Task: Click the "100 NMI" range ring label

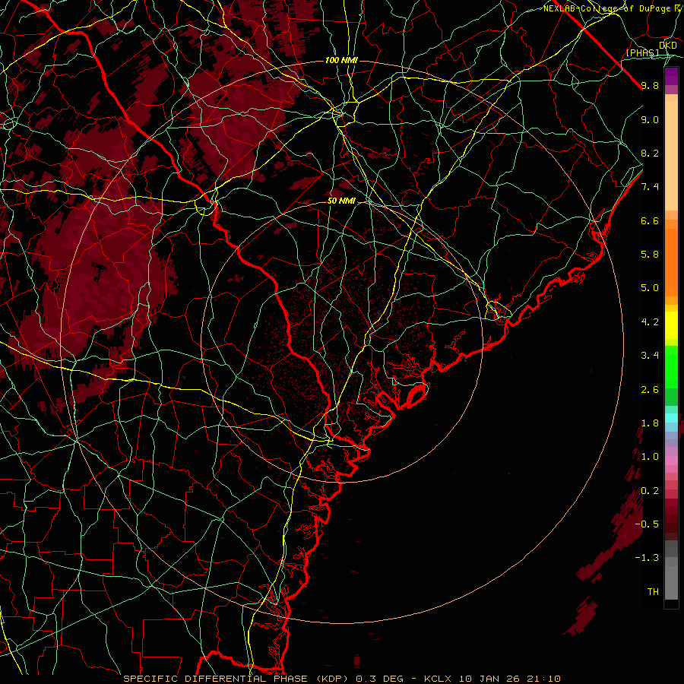Action: tap(341, 60)
